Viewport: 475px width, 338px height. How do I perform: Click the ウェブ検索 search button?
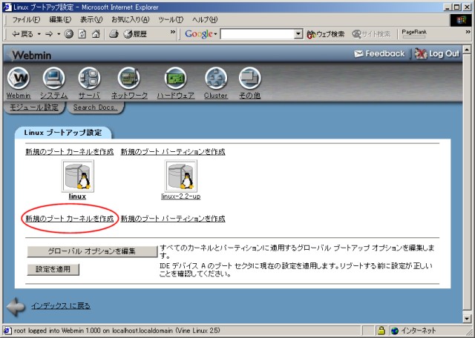point(326,34)
